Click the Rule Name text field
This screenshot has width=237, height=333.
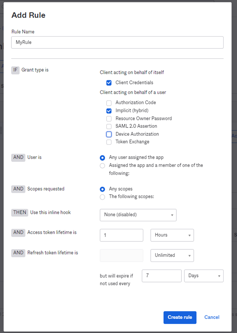pos(117,43)
